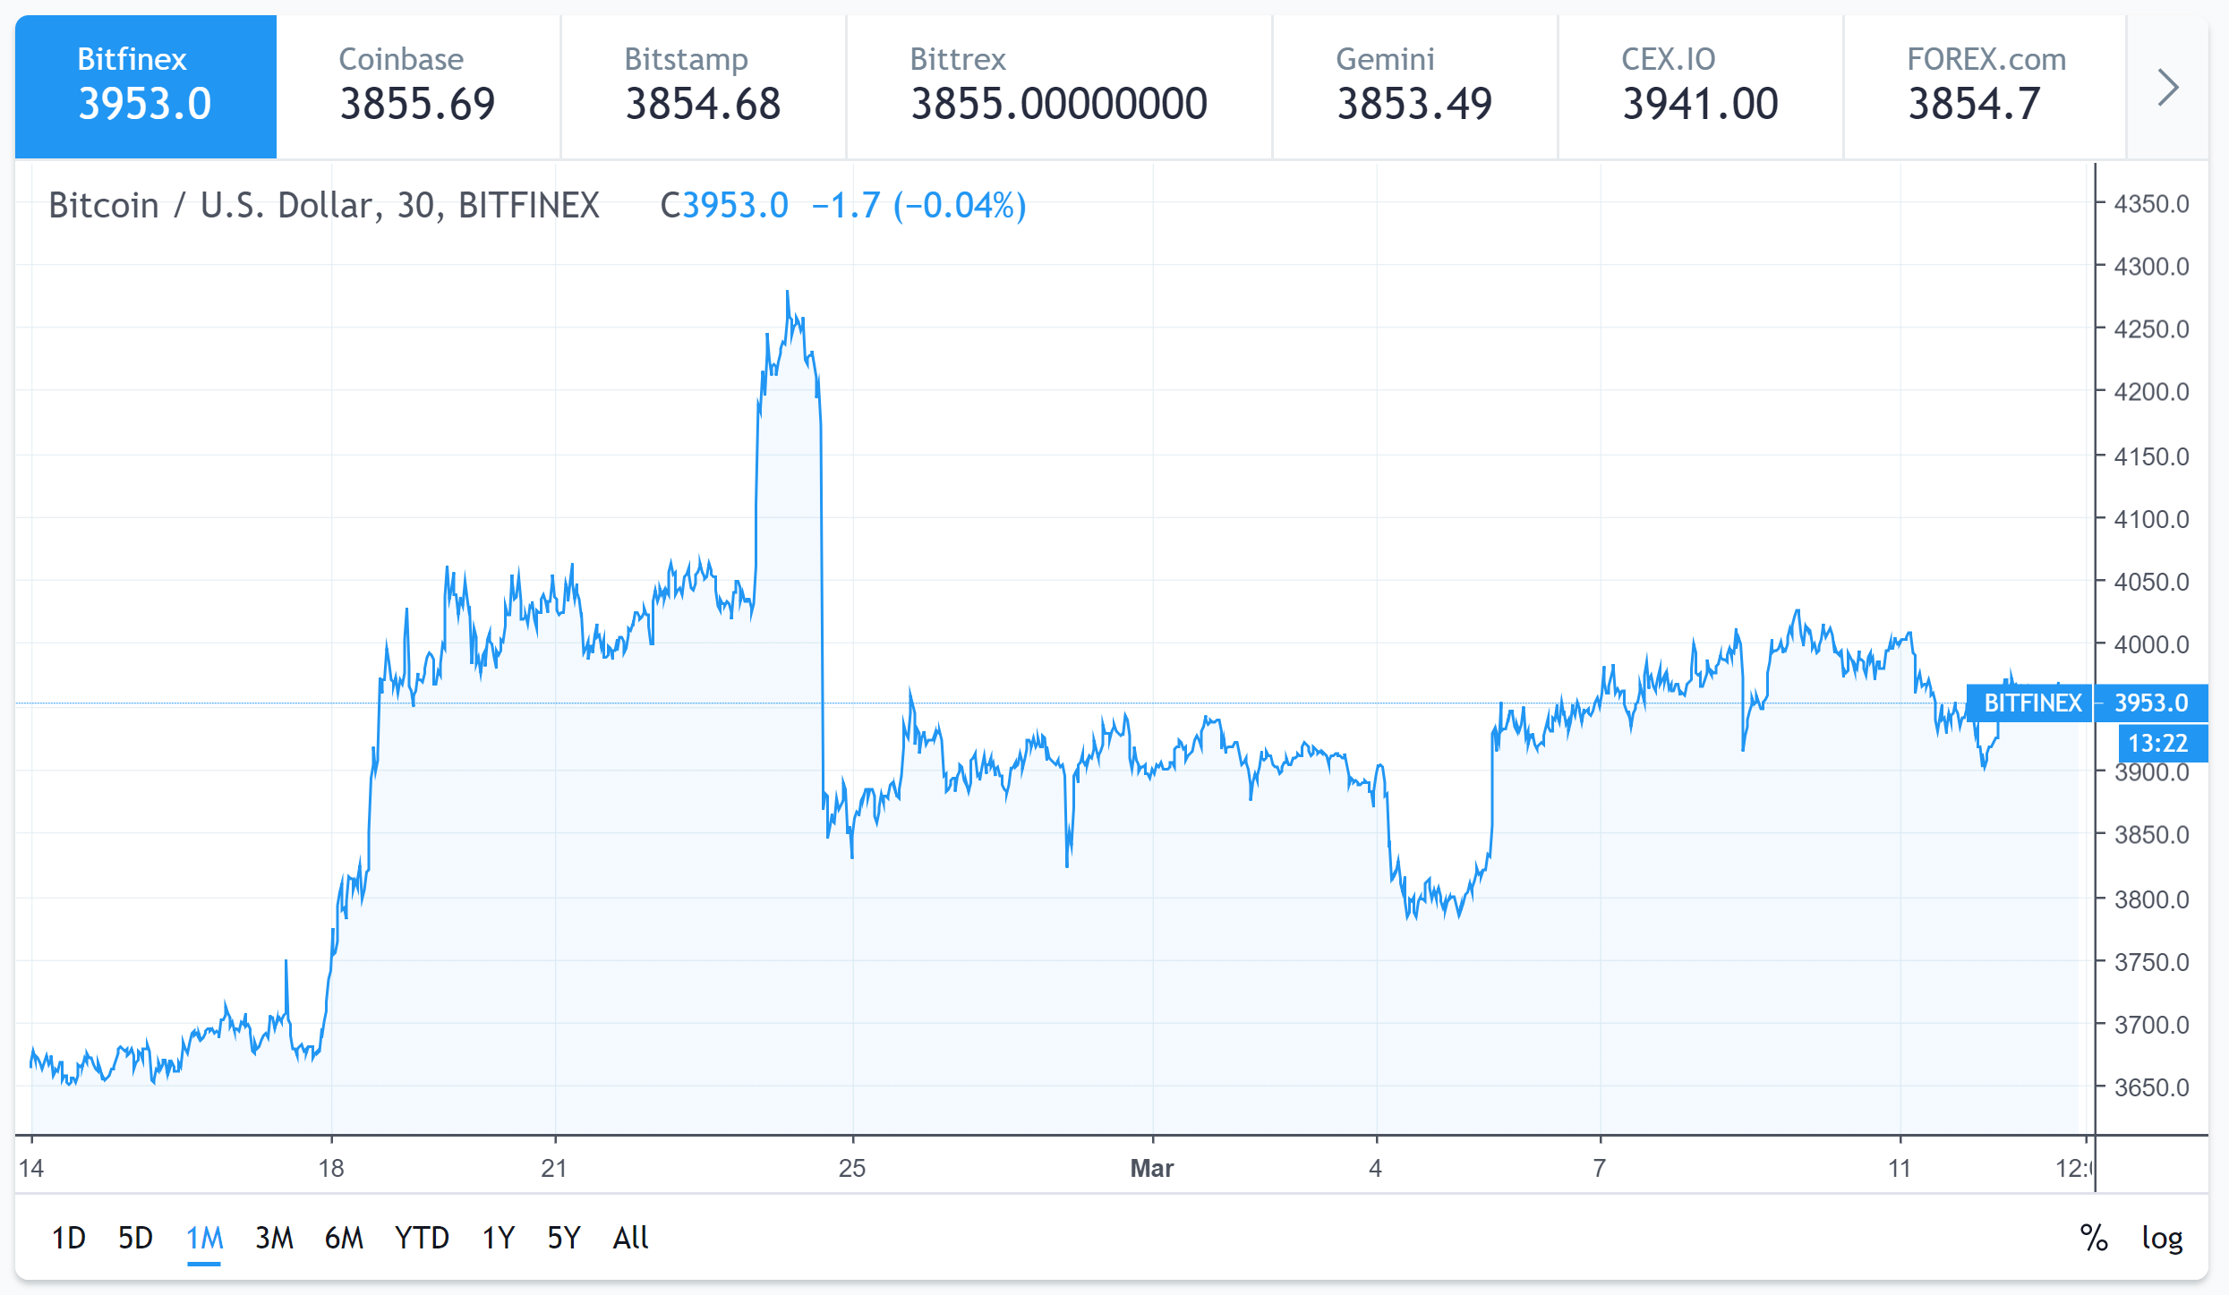Set chart range to 5D
This screenshot has width=2229, height=1295.
pyautogui.click(x=136, y=1238)
